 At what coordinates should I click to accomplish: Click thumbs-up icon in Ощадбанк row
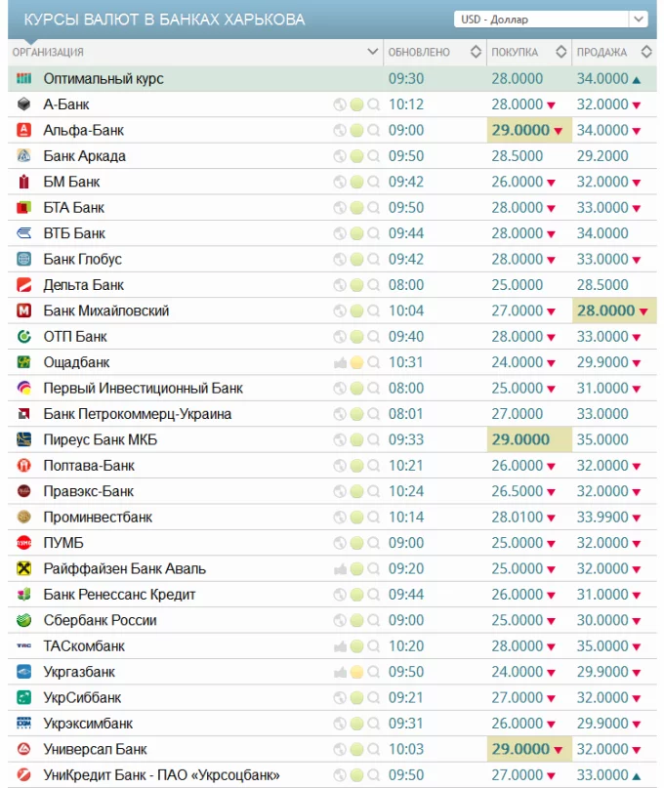(x=340, y=362)
